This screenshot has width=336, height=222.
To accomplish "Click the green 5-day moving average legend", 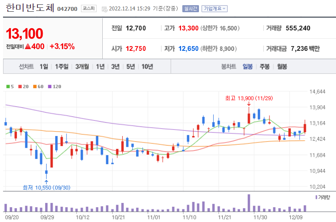I will pos(10,86).
